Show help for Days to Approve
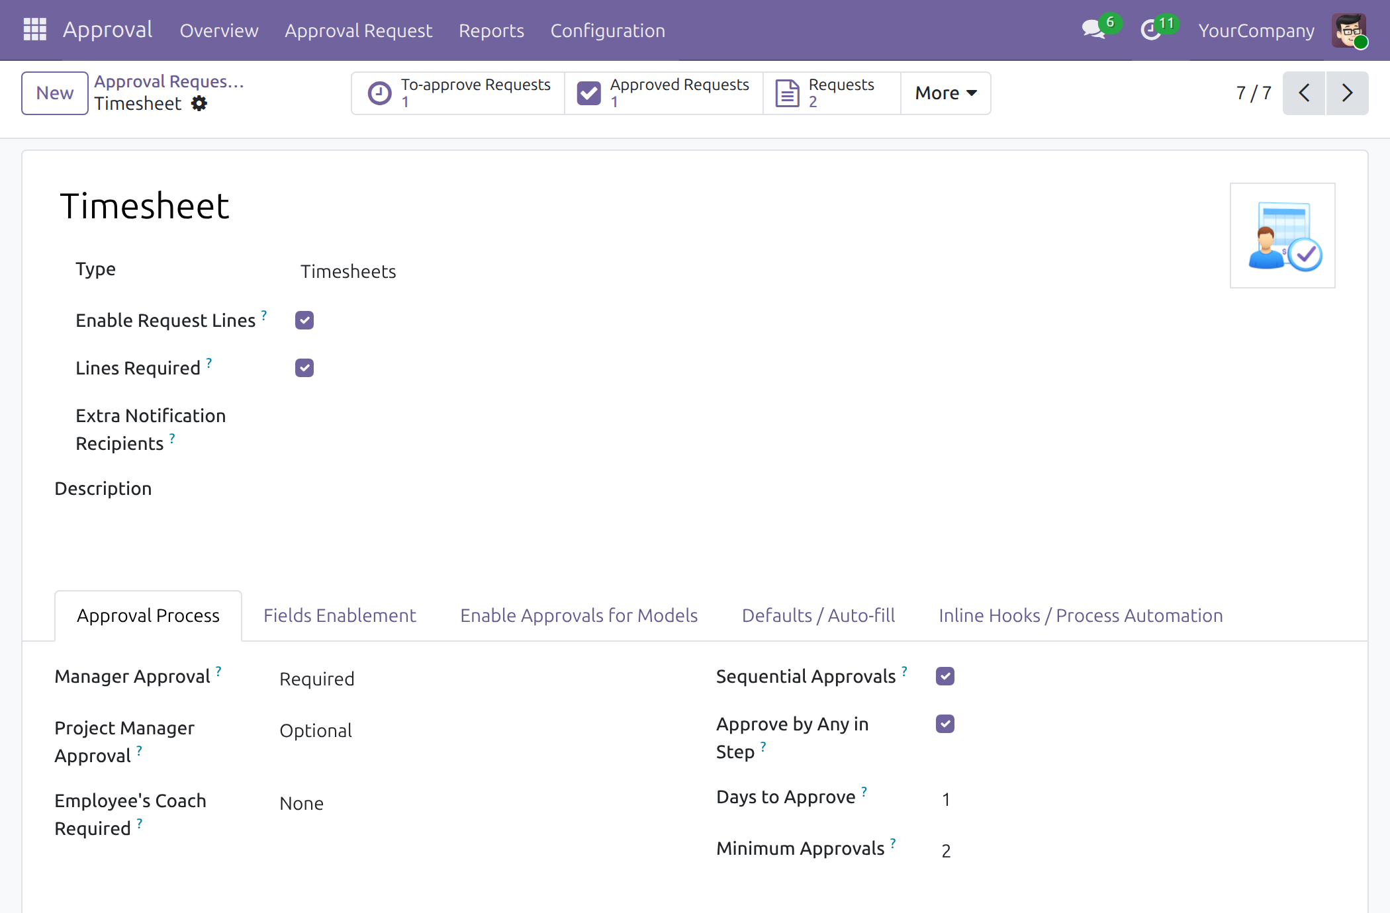The width and height of the screenshot is (1390, 913). 864,791
